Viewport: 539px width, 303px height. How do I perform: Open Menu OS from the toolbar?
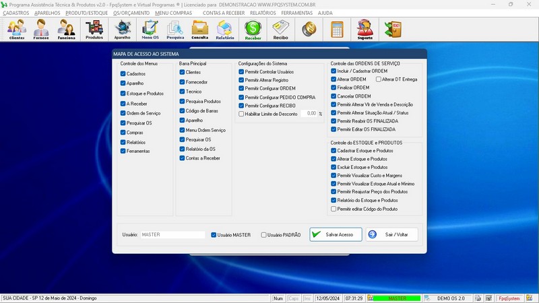click(x=150, y=30)
